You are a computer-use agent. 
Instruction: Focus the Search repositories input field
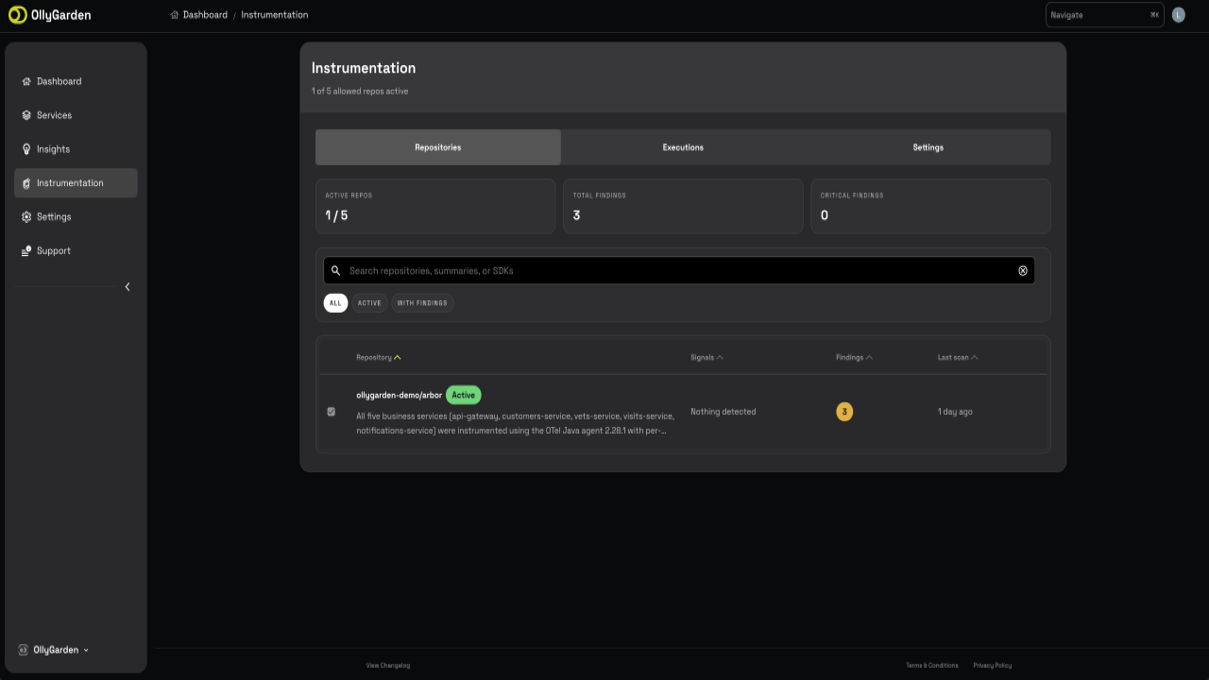click(x=679, y=271)
